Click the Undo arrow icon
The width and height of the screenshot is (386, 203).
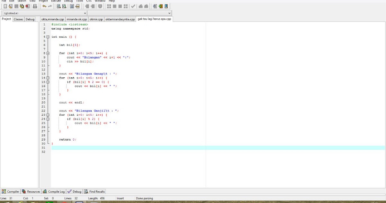click(44, 6)
